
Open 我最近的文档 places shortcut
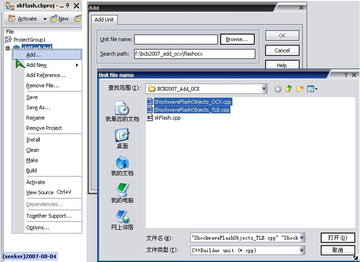tap(122, 111)
